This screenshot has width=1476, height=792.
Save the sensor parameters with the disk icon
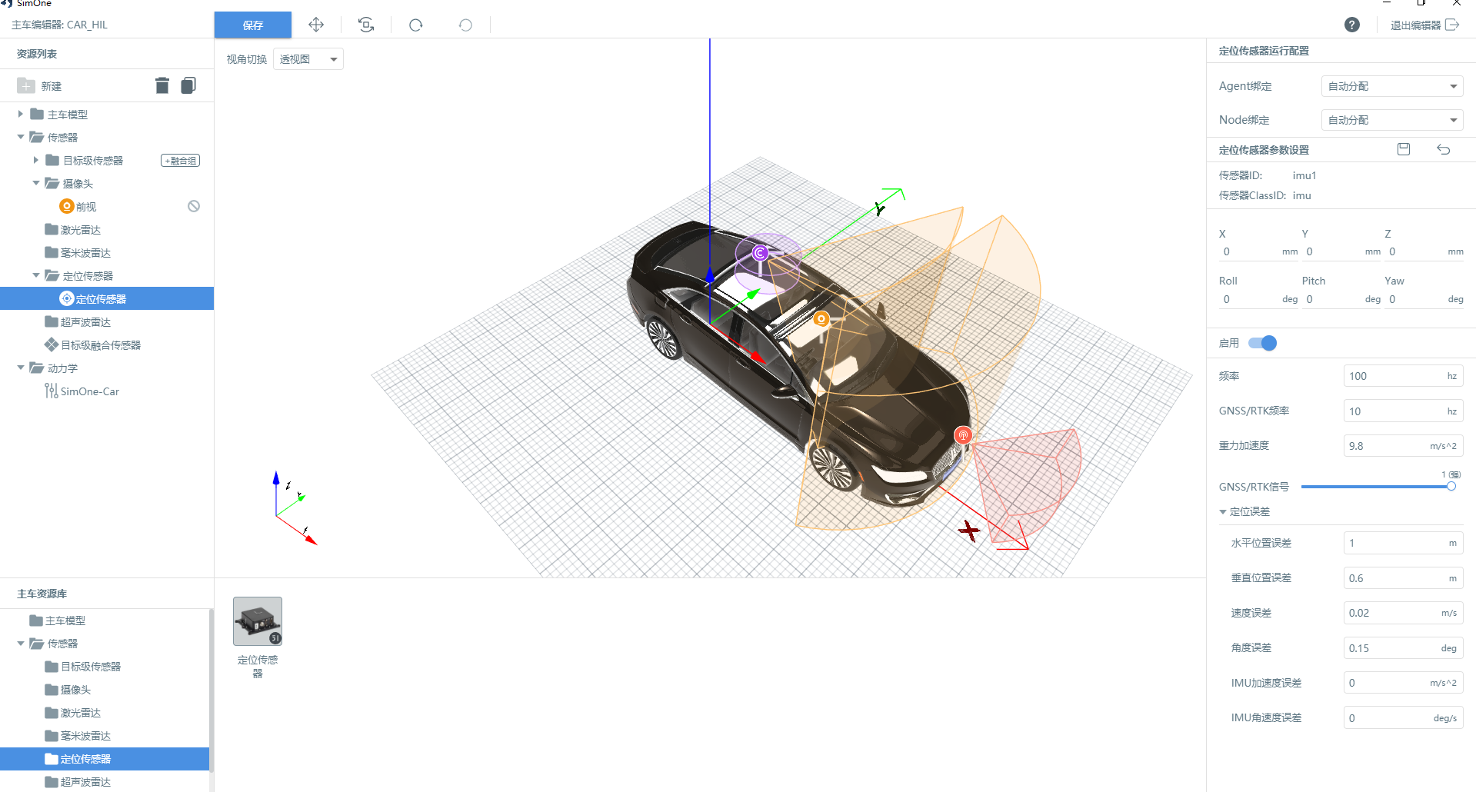[1404, 149]
